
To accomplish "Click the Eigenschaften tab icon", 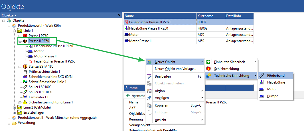I will (x=128, y=95).
